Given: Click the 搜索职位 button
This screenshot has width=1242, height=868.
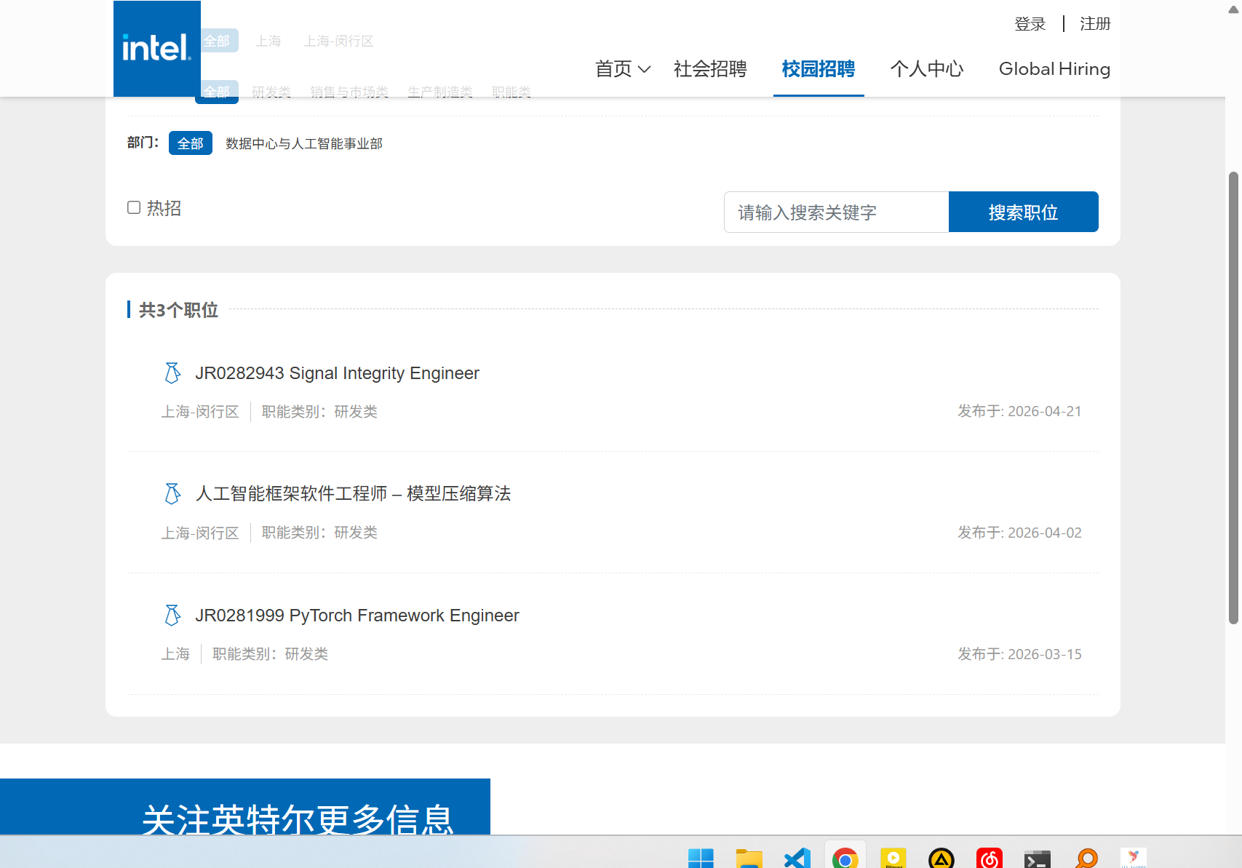Looking at the screenshot, I should coord(1023,212).
